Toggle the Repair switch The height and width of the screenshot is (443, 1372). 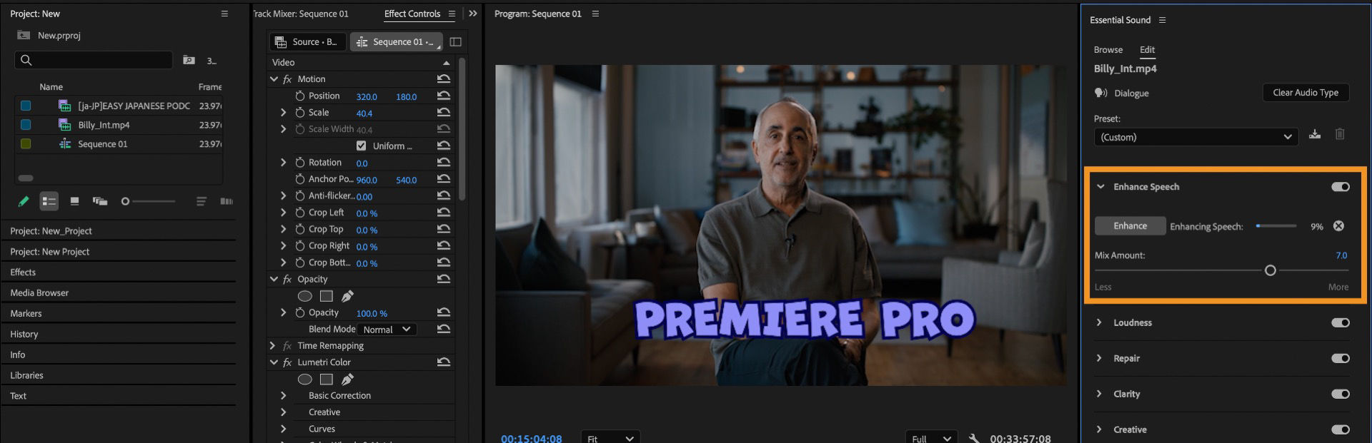point(1340,358)
